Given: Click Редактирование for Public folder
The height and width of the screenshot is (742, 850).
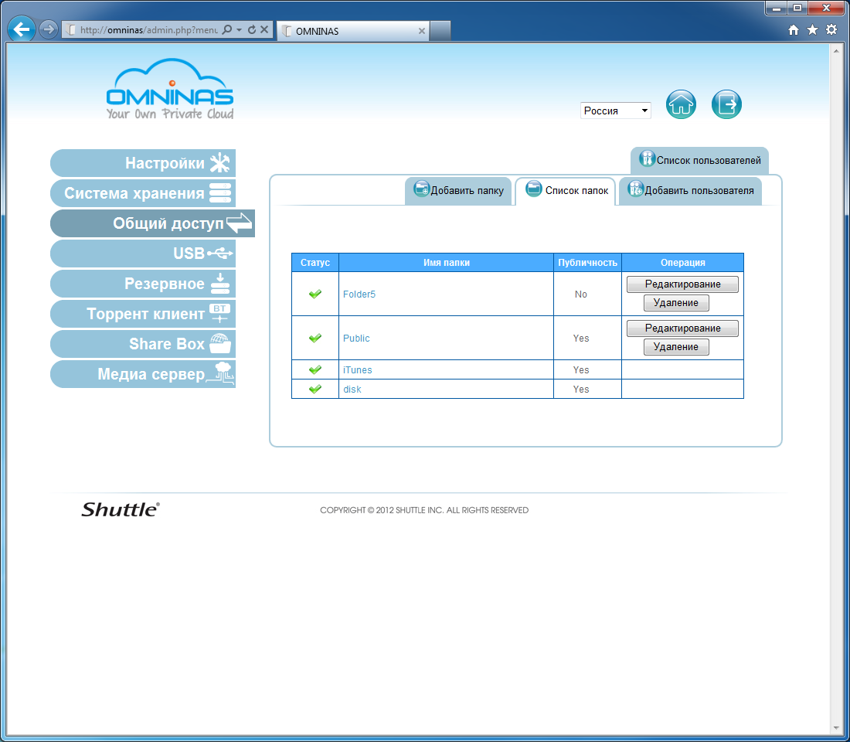Looking at the screenshot, I should (682, 328).
